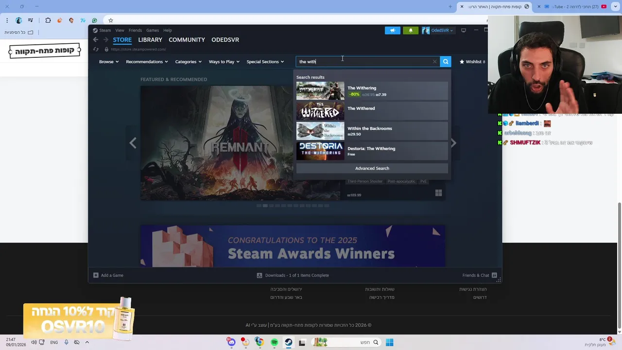Viewport: 622px width, 350px height.
Task: Click the Grammarly extension icon
Action: click(94, 20)
